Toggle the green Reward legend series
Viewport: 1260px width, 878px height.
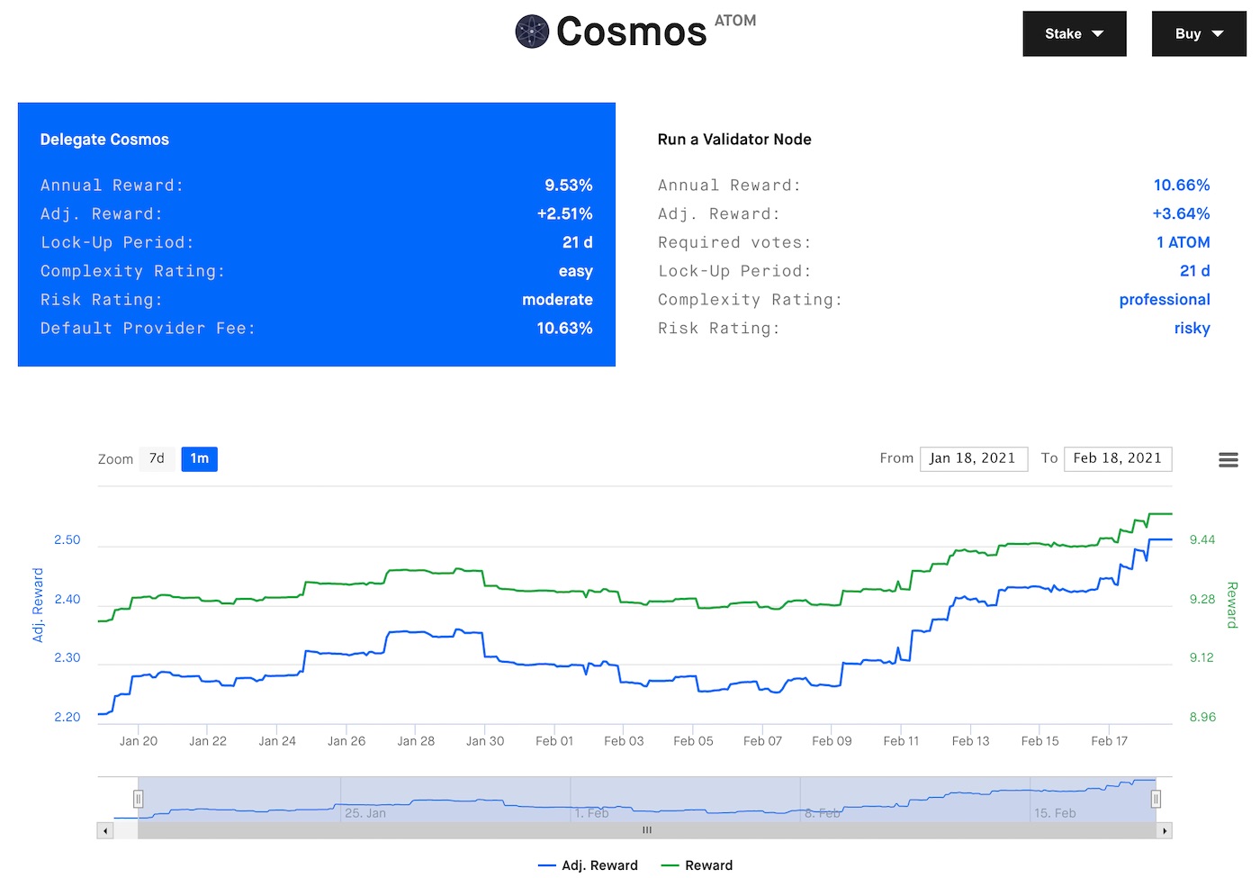click(x=697, y=865)
